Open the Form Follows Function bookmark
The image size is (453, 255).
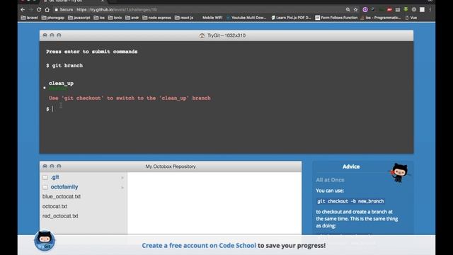coord(336,18)
